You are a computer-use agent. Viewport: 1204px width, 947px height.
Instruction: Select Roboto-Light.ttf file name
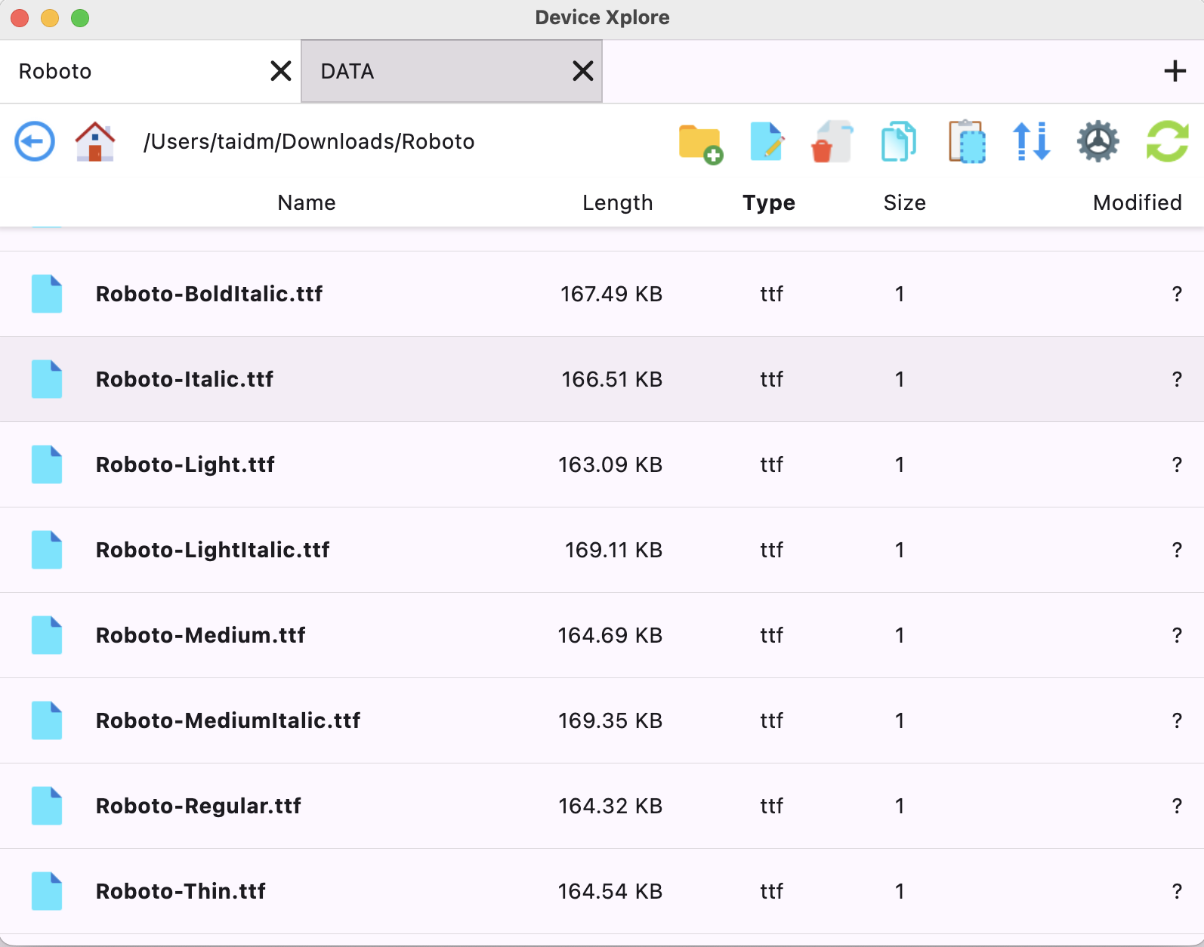[185, 464]
